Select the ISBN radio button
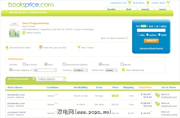Image resolution: width=180 pixels, height=118 pixels. [159, 35]
